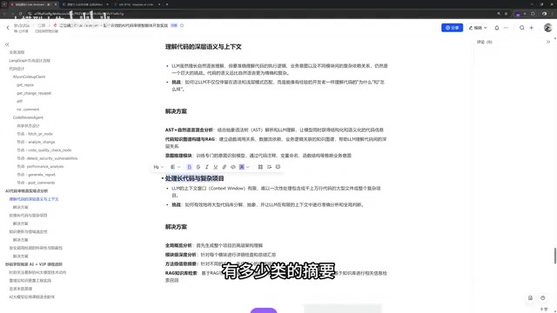Open the three-dots more options menu
This screenshot has height=313, width=557.
point(506,28)
